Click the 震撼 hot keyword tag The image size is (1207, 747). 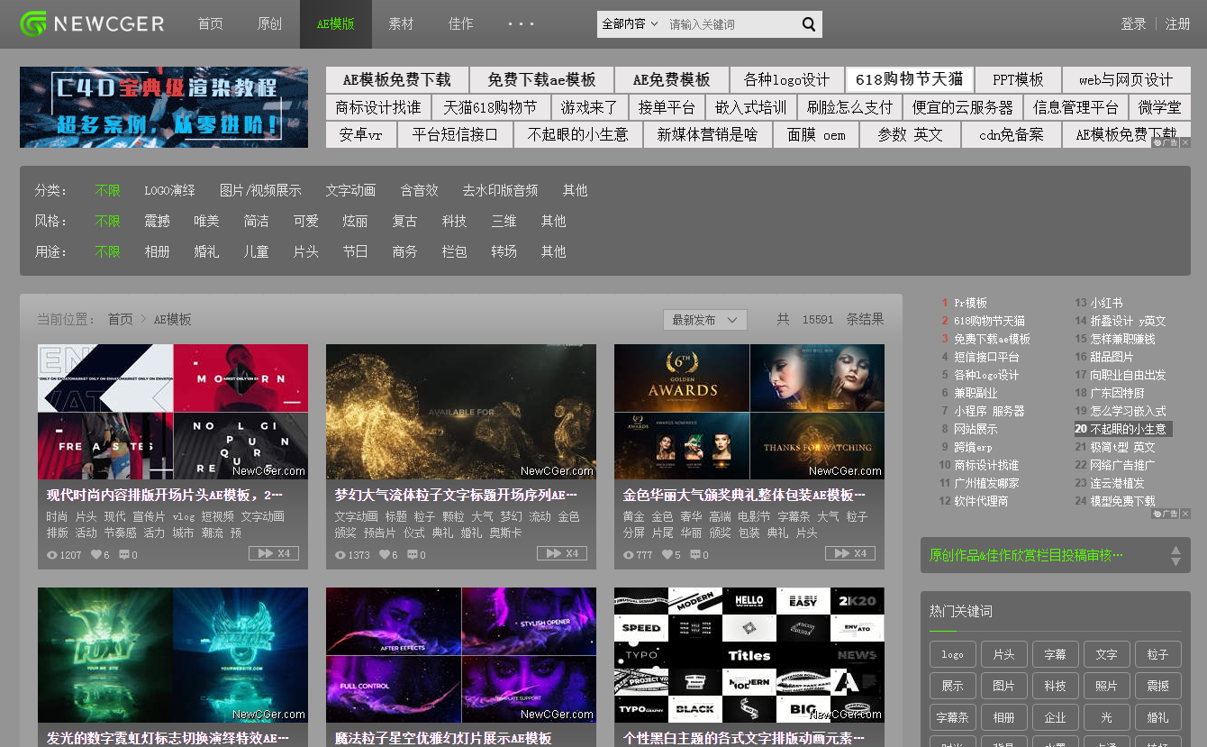[1157, 687]
